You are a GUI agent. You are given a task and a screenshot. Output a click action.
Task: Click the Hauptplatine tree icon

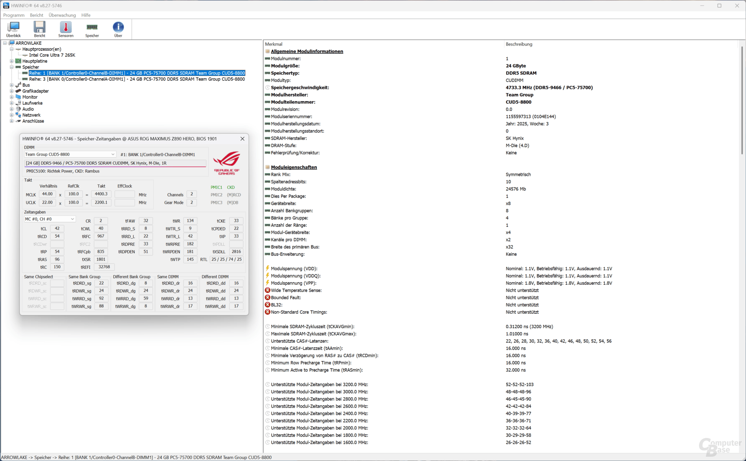(18, 61)
